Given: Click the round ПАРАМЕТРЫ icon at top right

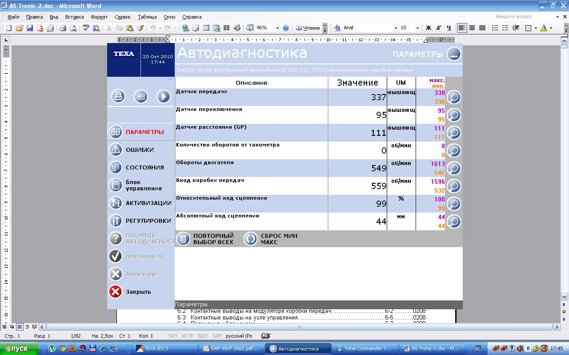Looking at the screenshot, I should pos(454,54).
